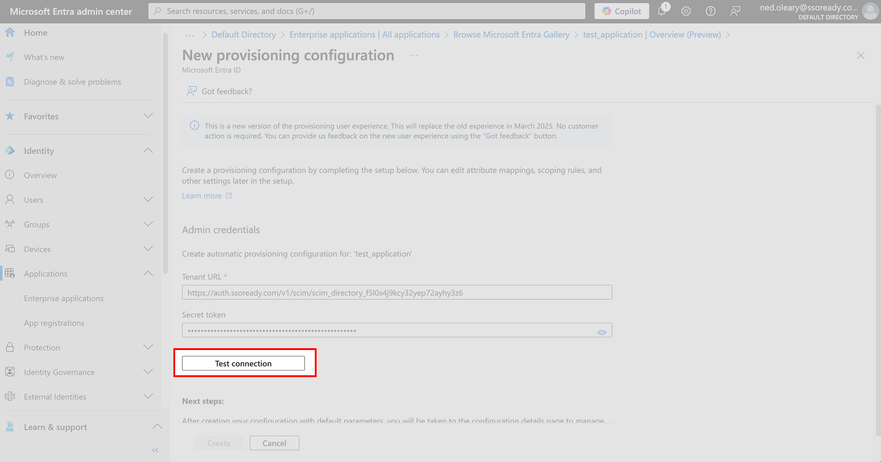
Task: Open feedback person icon in header
Action: 735,11
